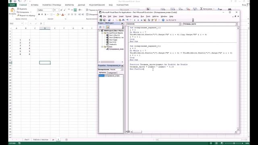Image resolution: width=258 pixels, height=145 pixels.
Task: Open the (General) object dropdown
Action: (x=180, y=24)
